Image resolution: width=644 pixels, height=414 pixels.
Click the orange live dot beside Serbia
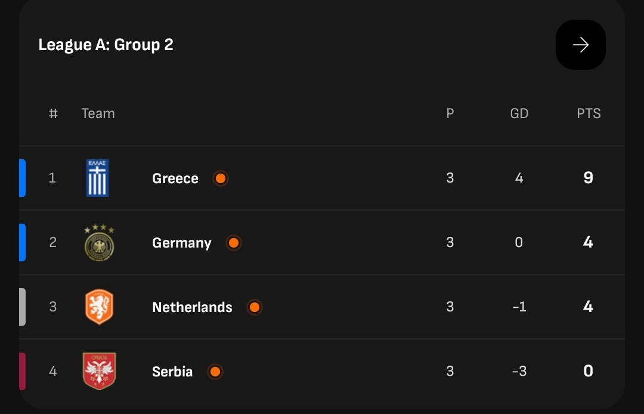(215, 372)
